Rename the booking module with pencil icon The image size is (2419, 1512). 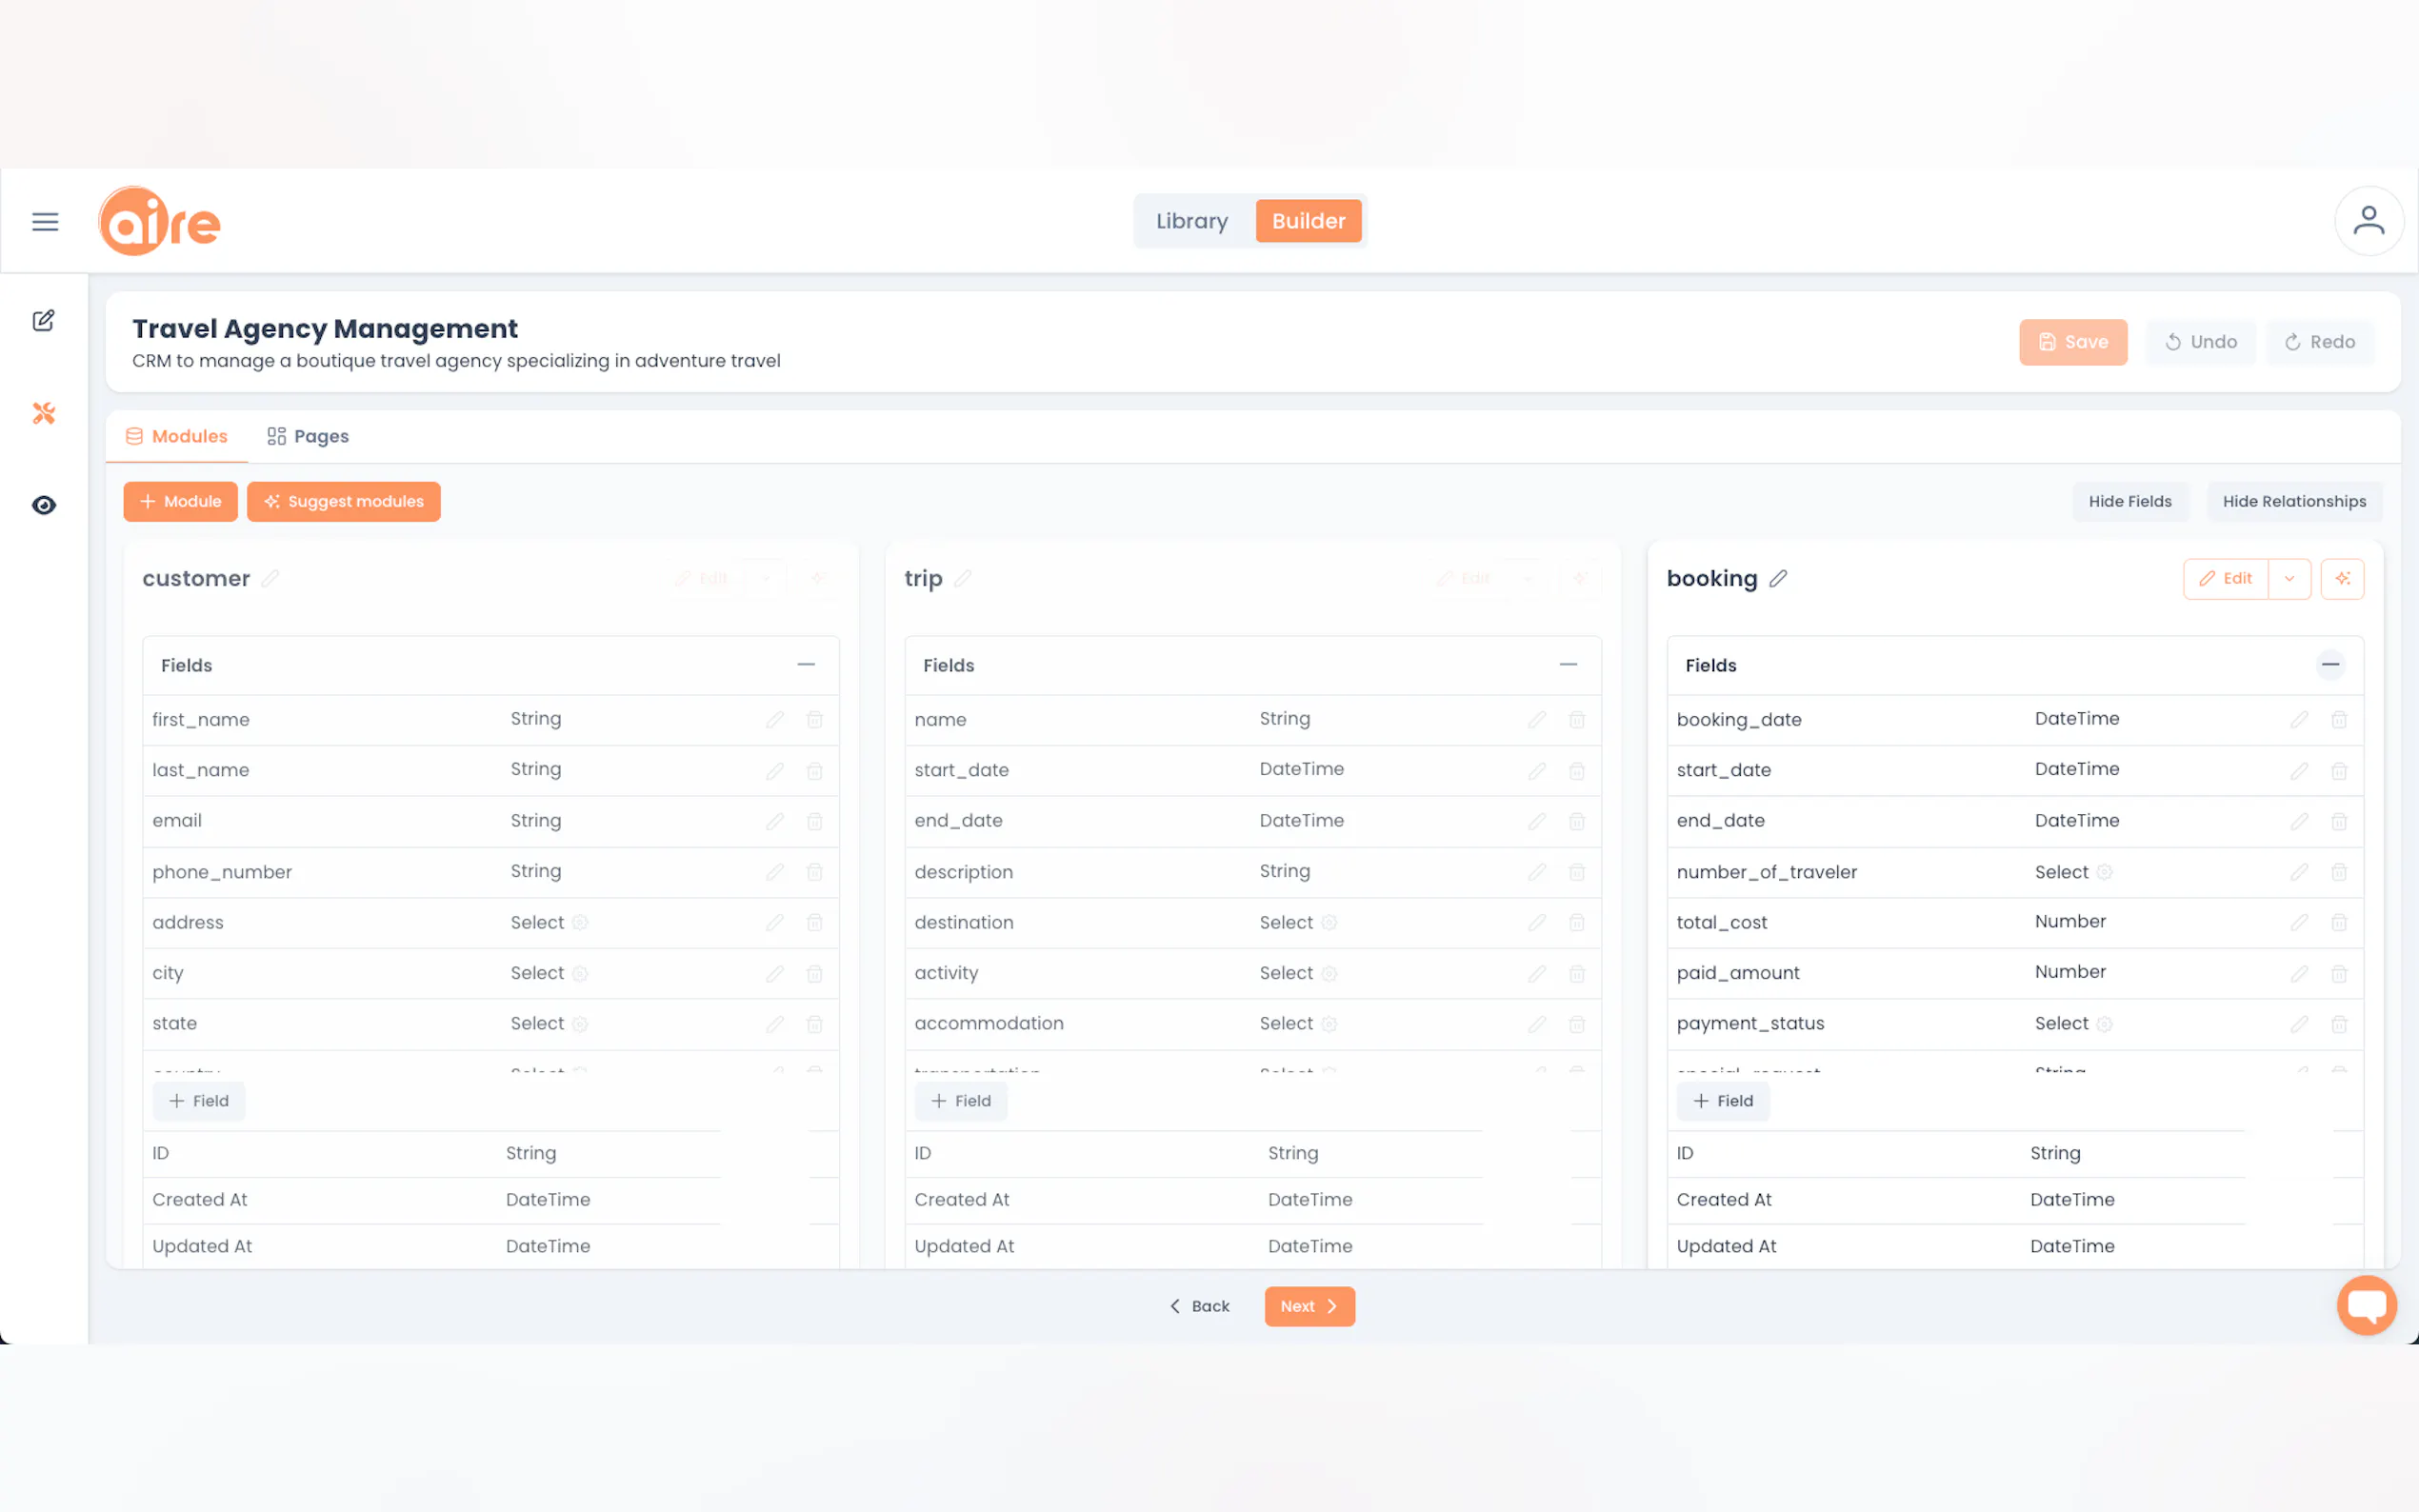1777,579
